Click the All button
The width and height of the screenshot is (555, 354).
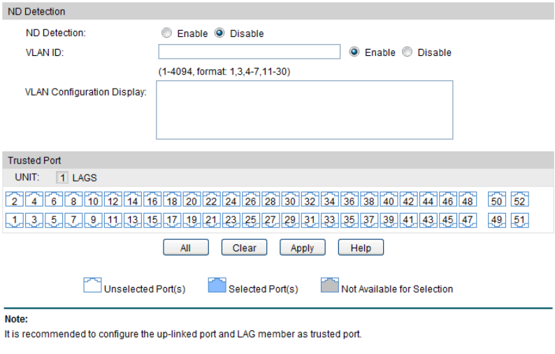[186, 247]
